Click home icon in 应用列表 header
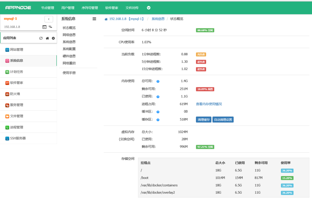312x200 pixels. [47, 38]
